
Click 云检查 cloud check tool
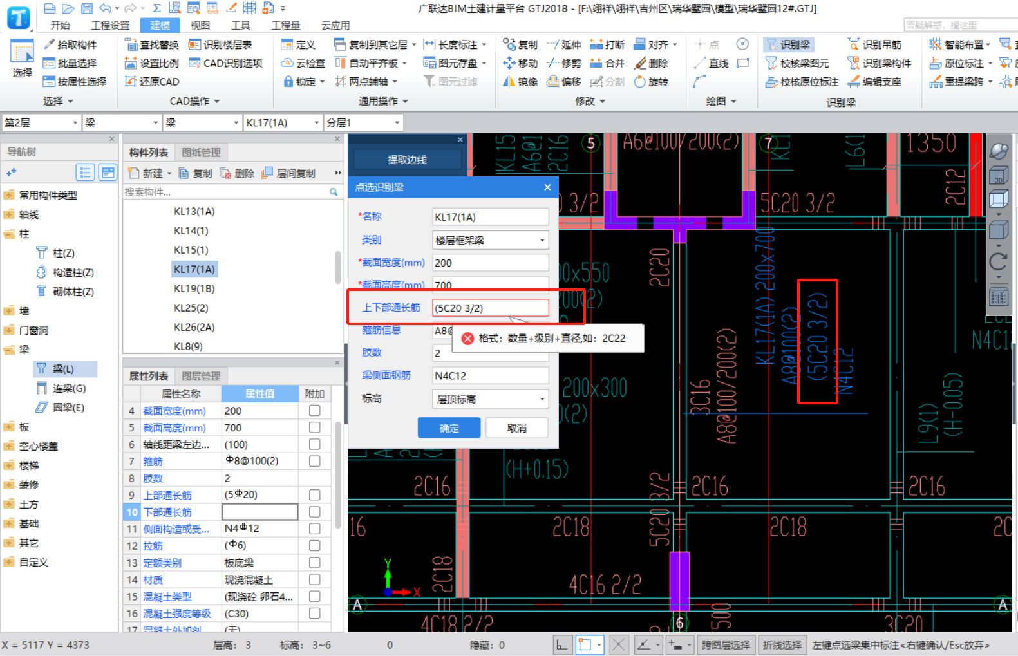click(303, 63)
